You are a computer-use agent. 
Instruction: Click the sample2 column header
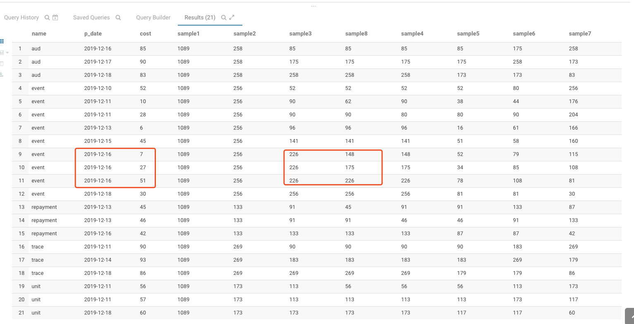[244, 33]
